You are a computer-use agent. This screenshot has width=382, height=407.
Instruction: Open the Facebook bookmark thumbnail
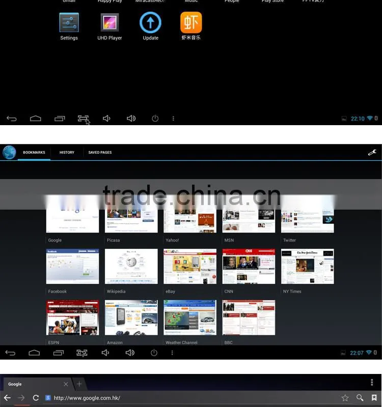coord(72,266)
